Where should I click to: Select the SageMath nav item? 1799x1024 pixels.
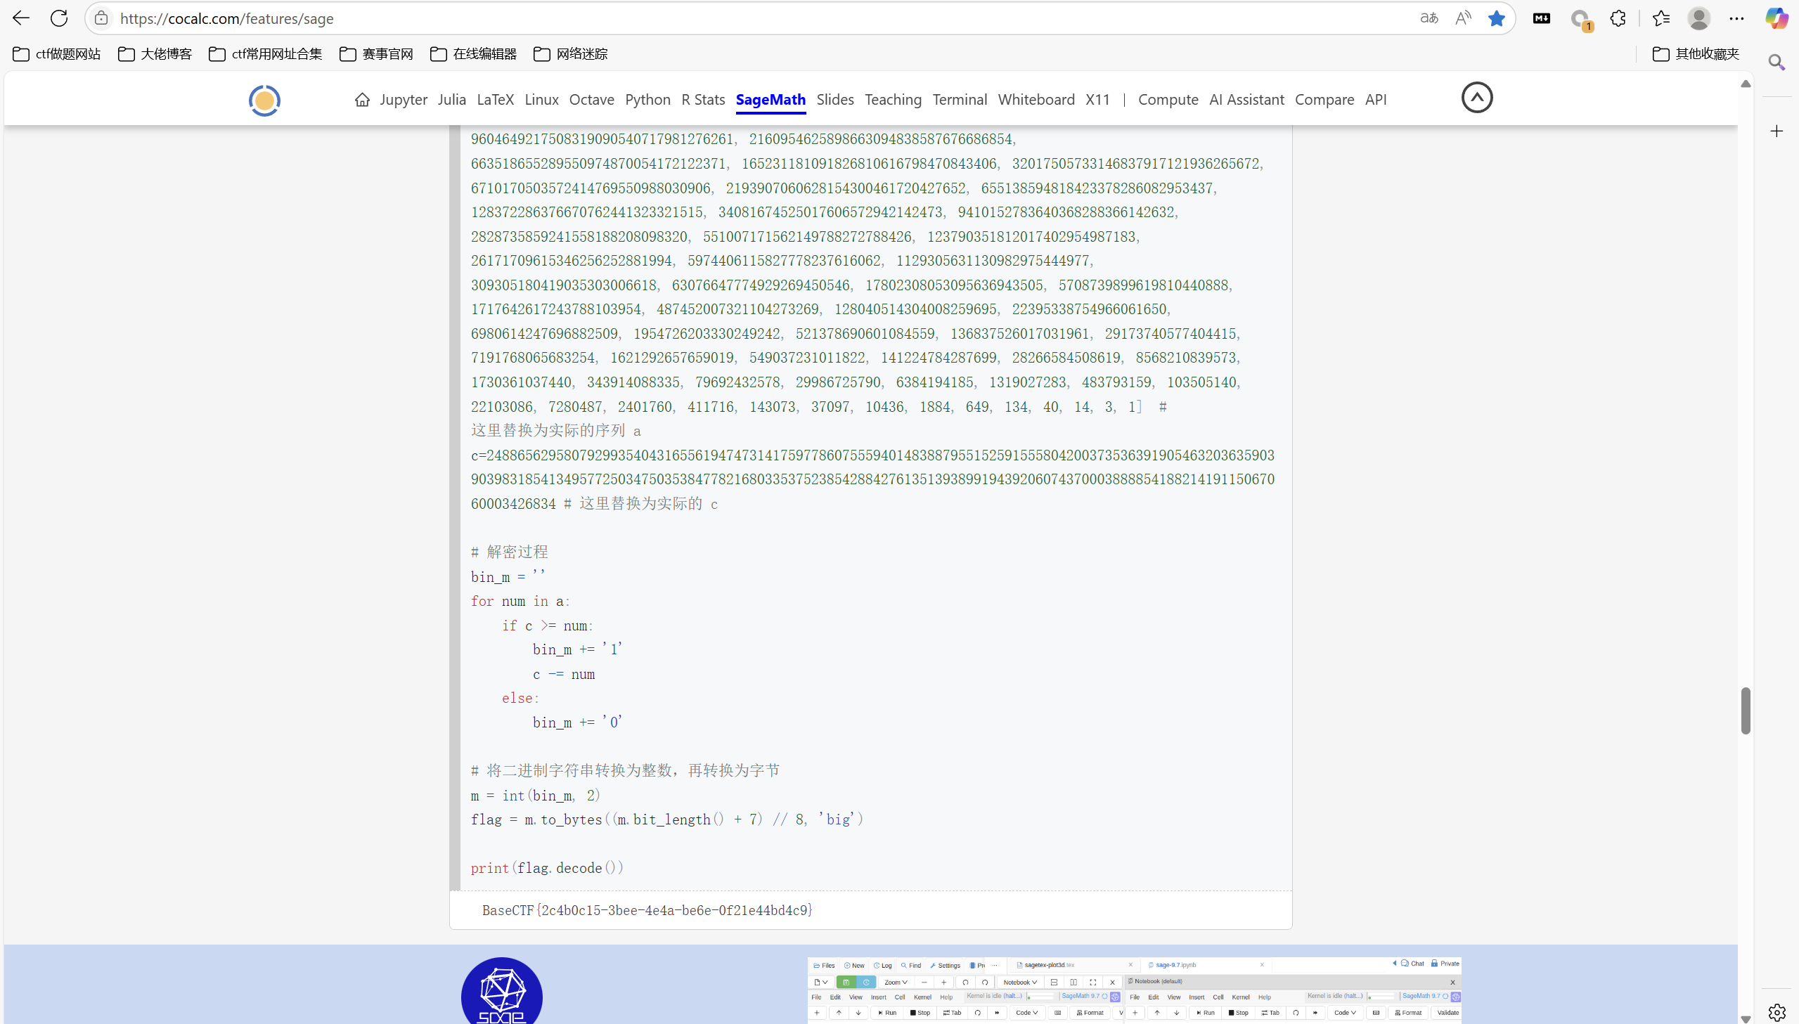click(770, 100)
